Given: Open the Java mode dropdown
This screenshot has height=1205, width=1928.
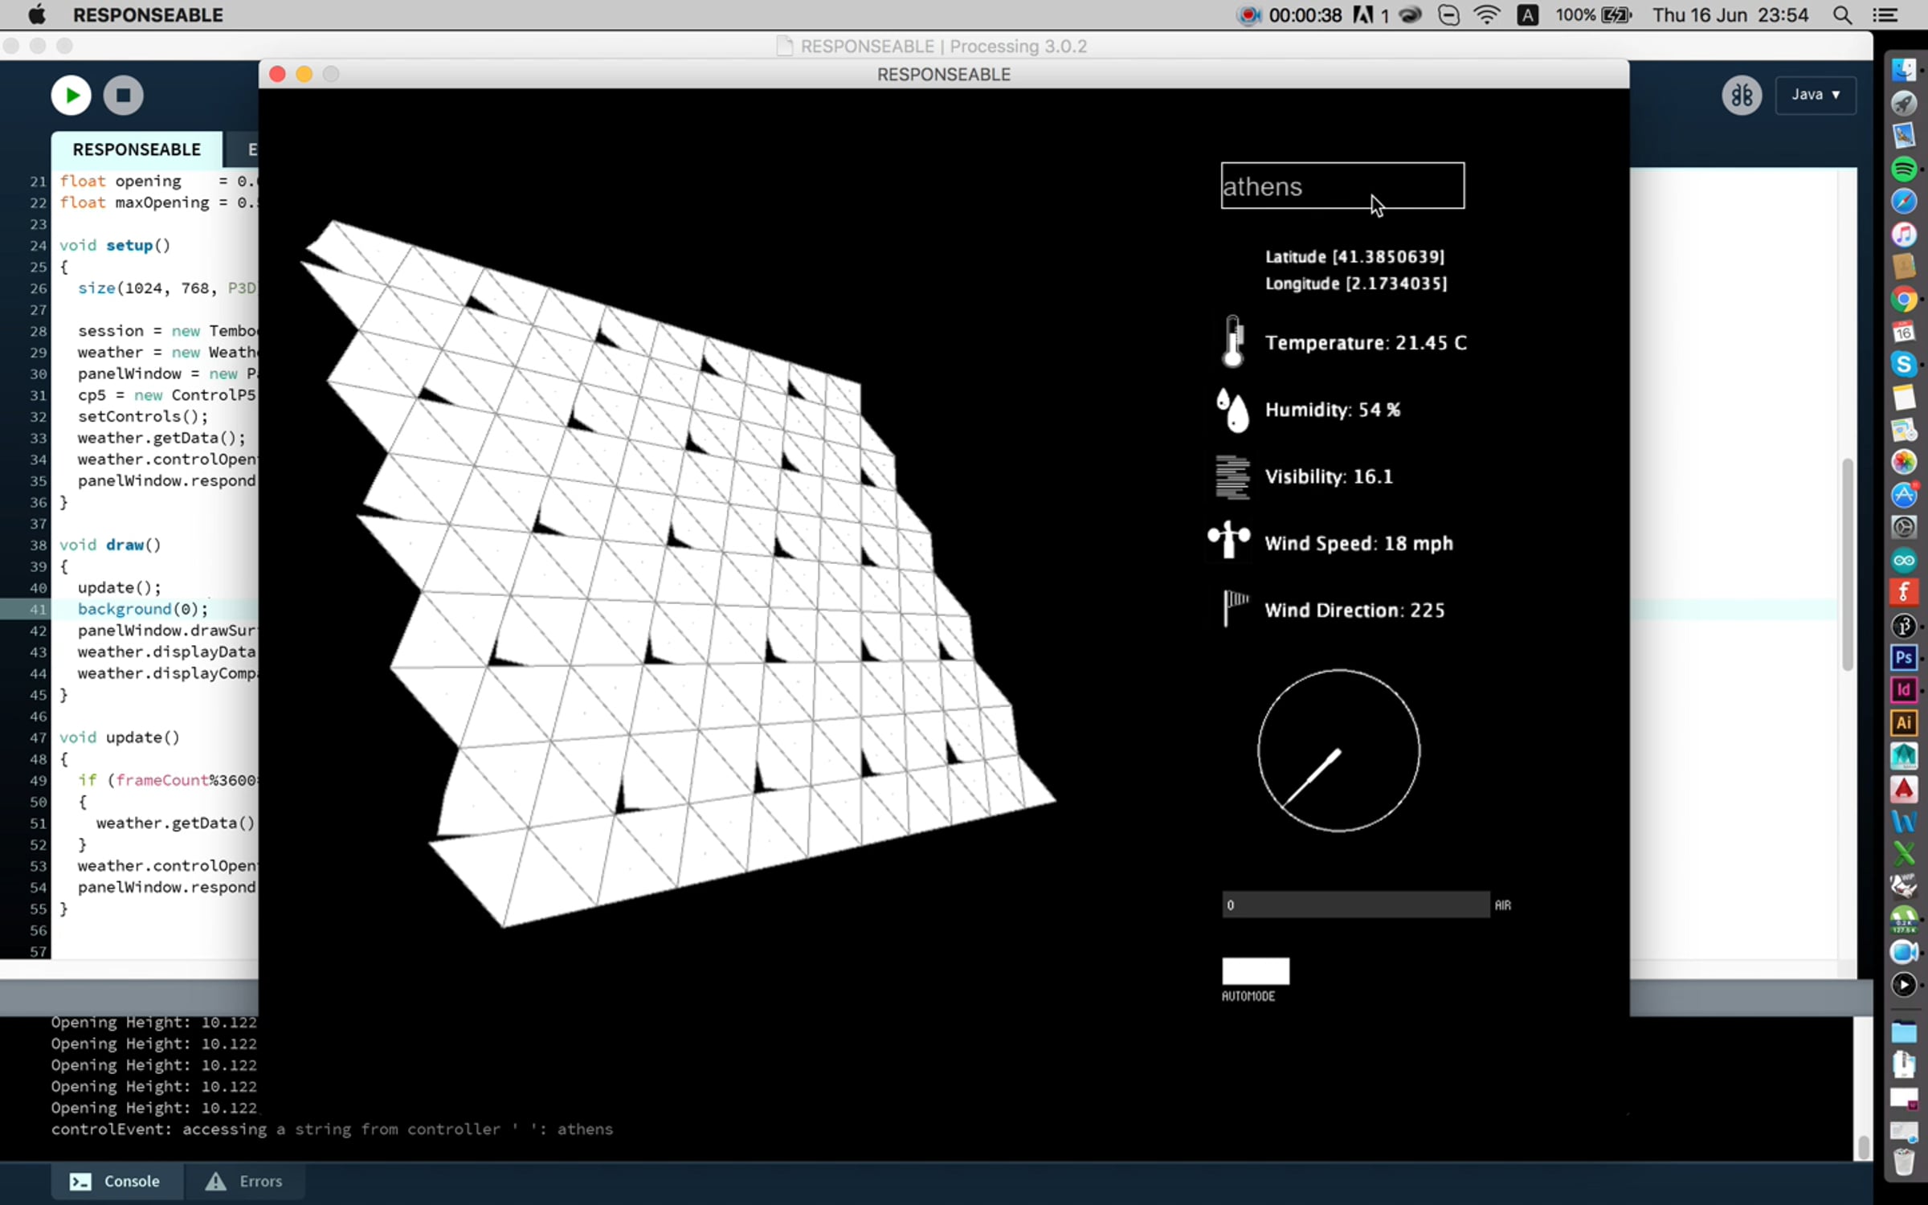Looking at the screenshot, I should pos(1815,95).
